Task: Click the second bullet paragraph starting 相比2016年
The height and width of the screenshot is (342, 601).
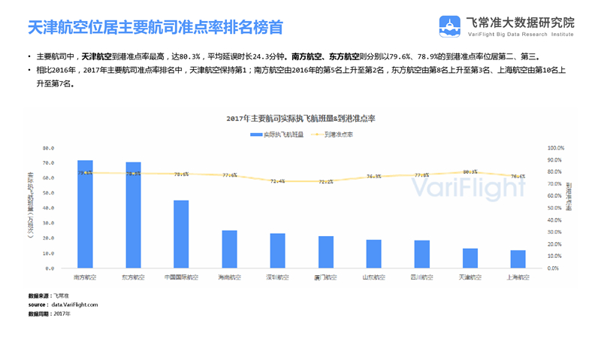Action: (x=301, y=77)
